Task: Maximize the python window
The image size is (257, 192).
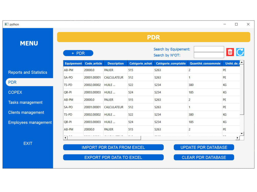Action: click(236, 24)
